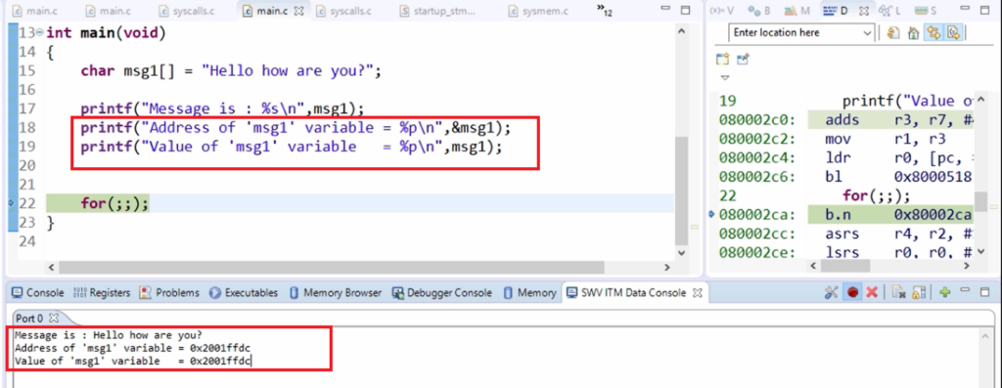
Task: Click the 'Value of msg1 variable' output line
Action: pos(133,362)
